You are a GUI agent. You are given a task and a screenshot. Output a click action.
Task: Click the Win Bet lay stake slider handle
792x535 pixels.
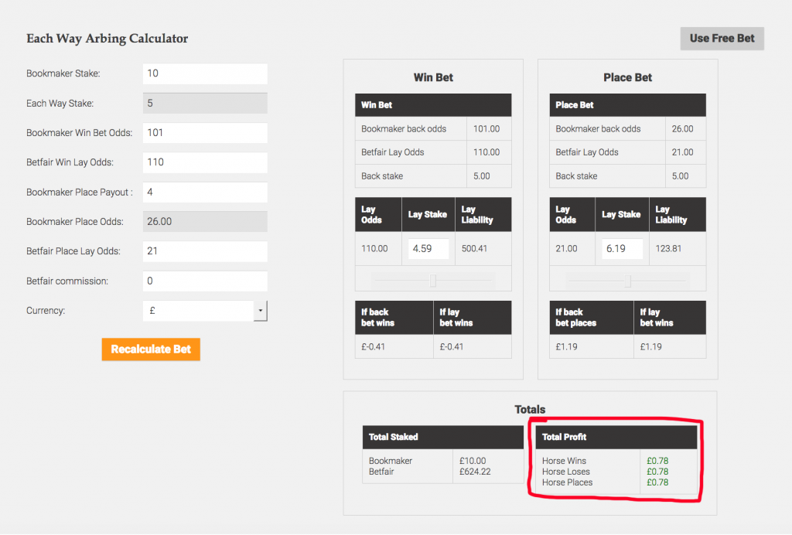point(433,281)
